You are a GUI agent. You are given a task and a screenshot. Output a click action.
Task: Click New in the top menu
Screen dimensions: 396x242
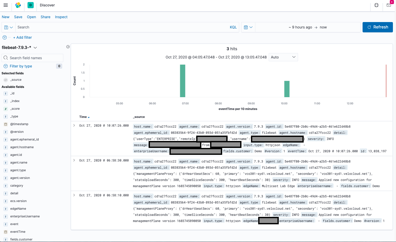click(6, 17)
